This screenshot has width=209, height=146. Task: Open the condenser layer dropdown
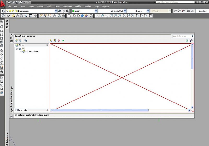(56, 11)
